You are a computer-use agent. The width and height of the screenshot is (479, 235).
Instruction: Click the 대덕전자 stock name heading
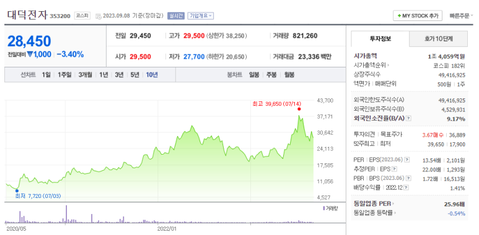click(27, 15)
